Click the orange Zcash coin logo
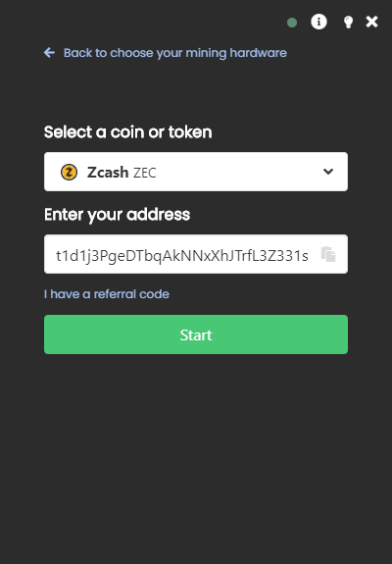 69,172
